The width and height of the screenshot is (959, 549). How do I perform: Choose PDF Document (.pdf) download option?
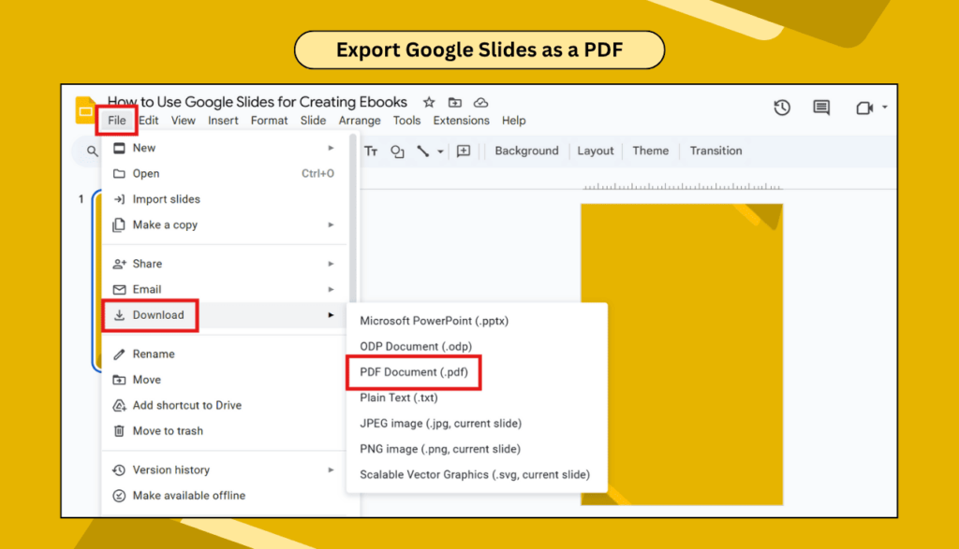(413, 371)
